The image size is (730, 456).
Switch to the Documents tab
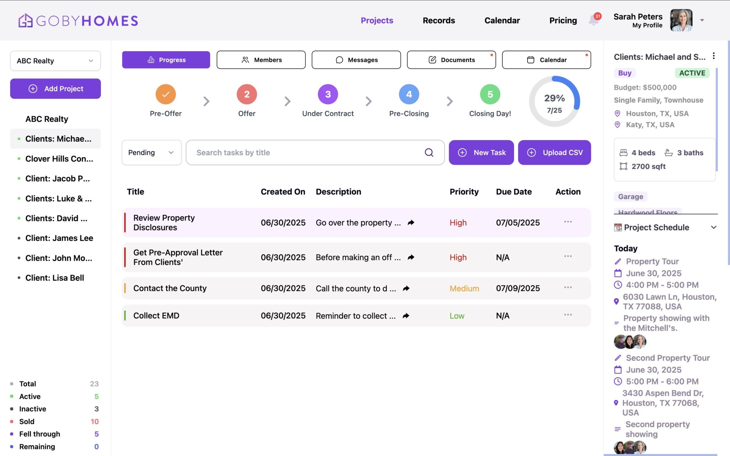point(451,60)
